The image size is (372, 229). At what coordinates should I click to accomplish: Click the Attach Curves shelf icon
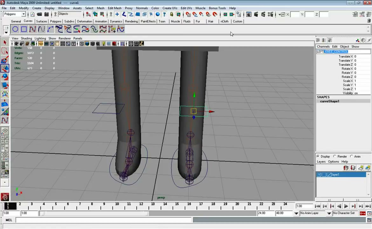[x=59, y=29]
